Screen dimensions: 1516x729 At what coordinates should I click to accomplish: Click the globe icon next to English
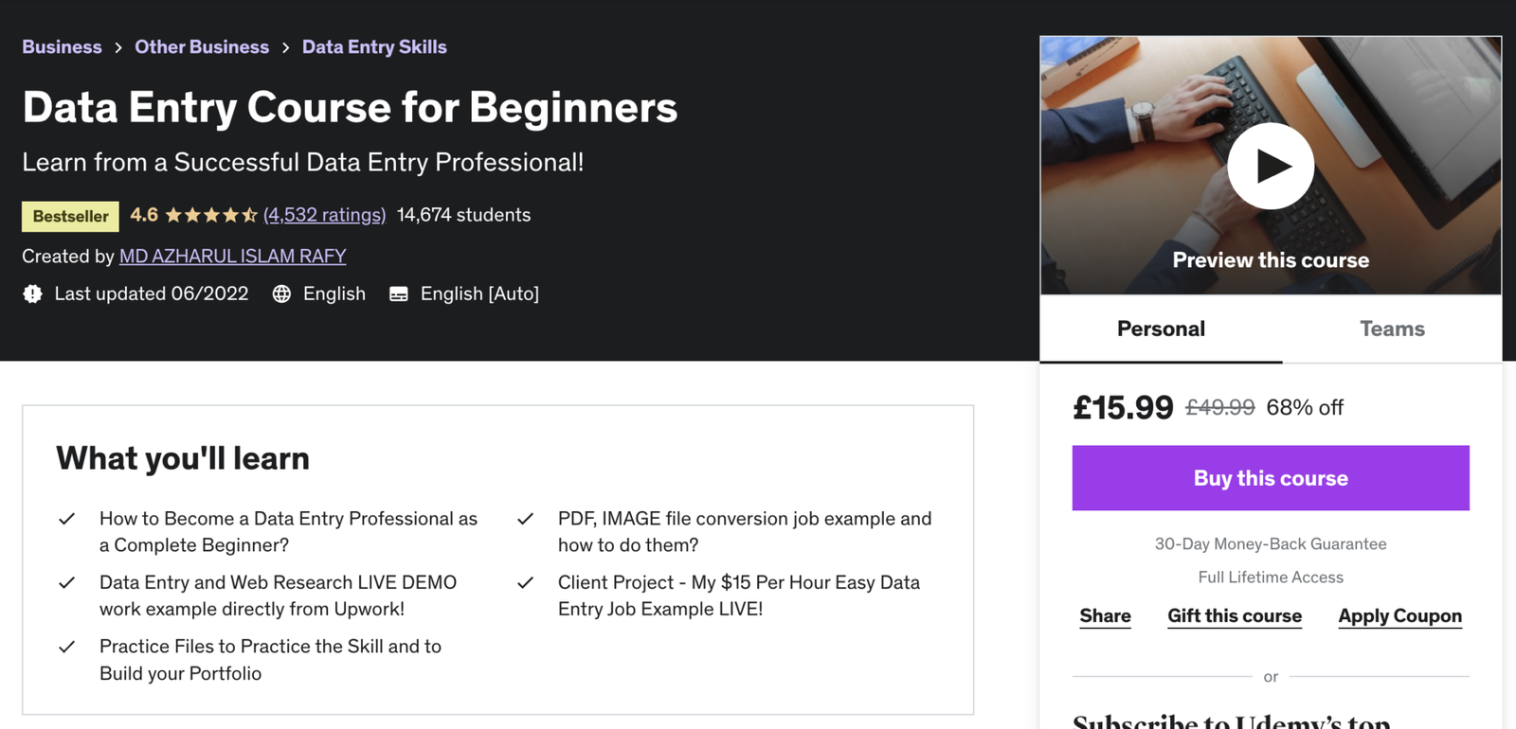[280, 293]
